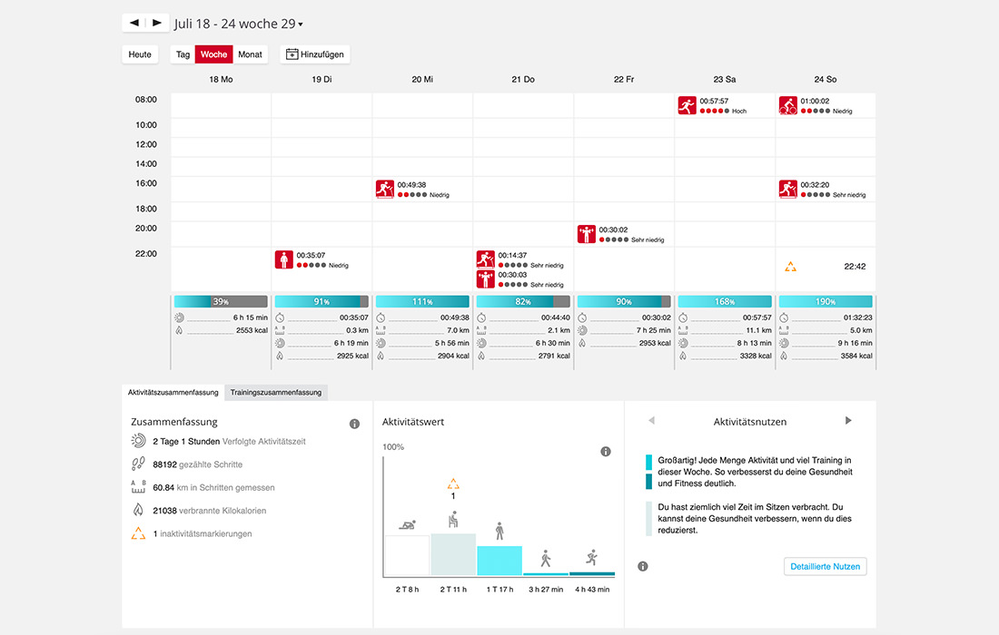The height and width of the screenshot is (635, 999).
Task: Click the flame icon beside 21038 kilocalories
Action: pos(138,511)
